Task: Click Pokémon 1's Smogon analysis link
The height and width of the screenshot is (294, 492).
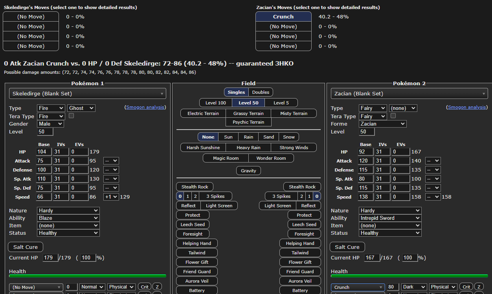Action: [145, 107]
